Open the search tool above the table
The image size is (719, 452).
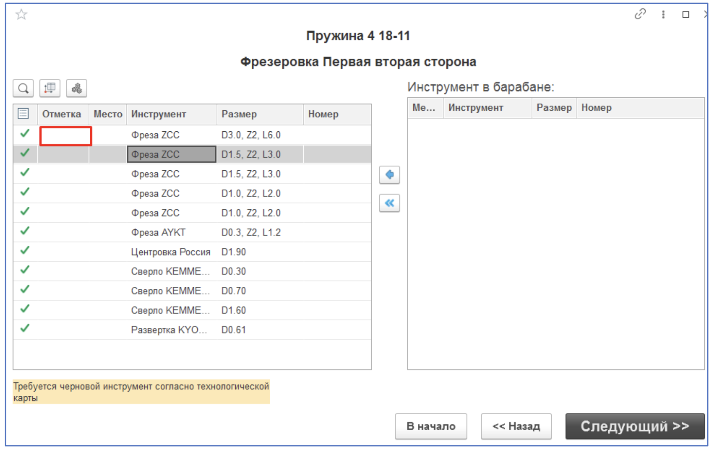coord(23,88)
